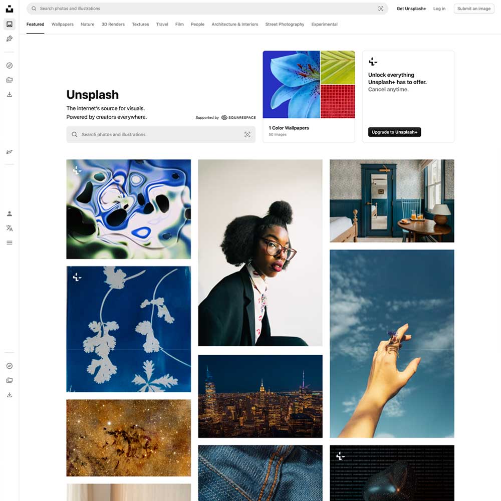Screen dimensions: 501x501
Task: Click The internet's source for visuals text
Action: tap(105, 108)
